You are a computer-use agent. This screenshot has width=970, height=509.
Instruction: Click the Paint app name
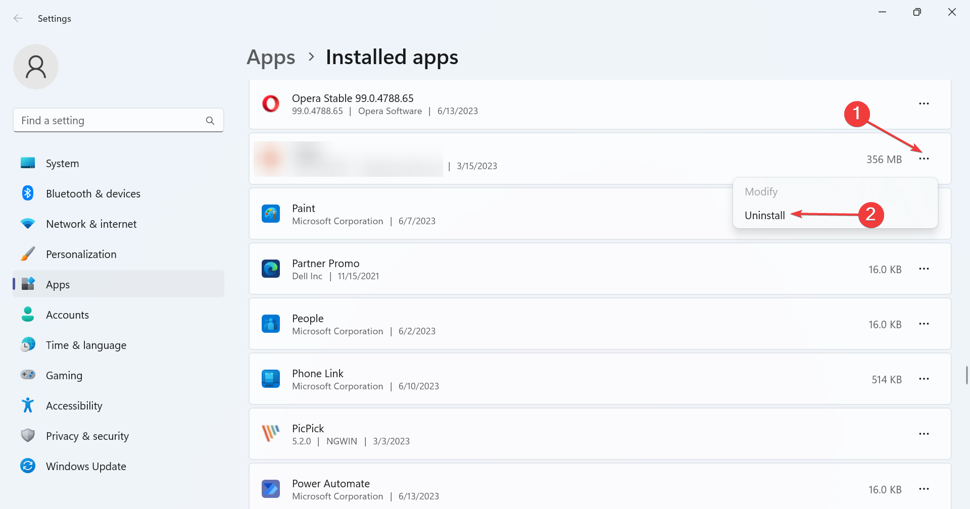click(303, 208)
